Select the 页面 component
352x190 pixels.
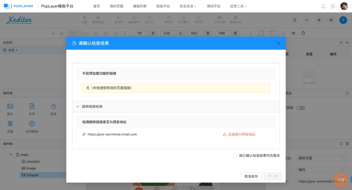[10, 127]
